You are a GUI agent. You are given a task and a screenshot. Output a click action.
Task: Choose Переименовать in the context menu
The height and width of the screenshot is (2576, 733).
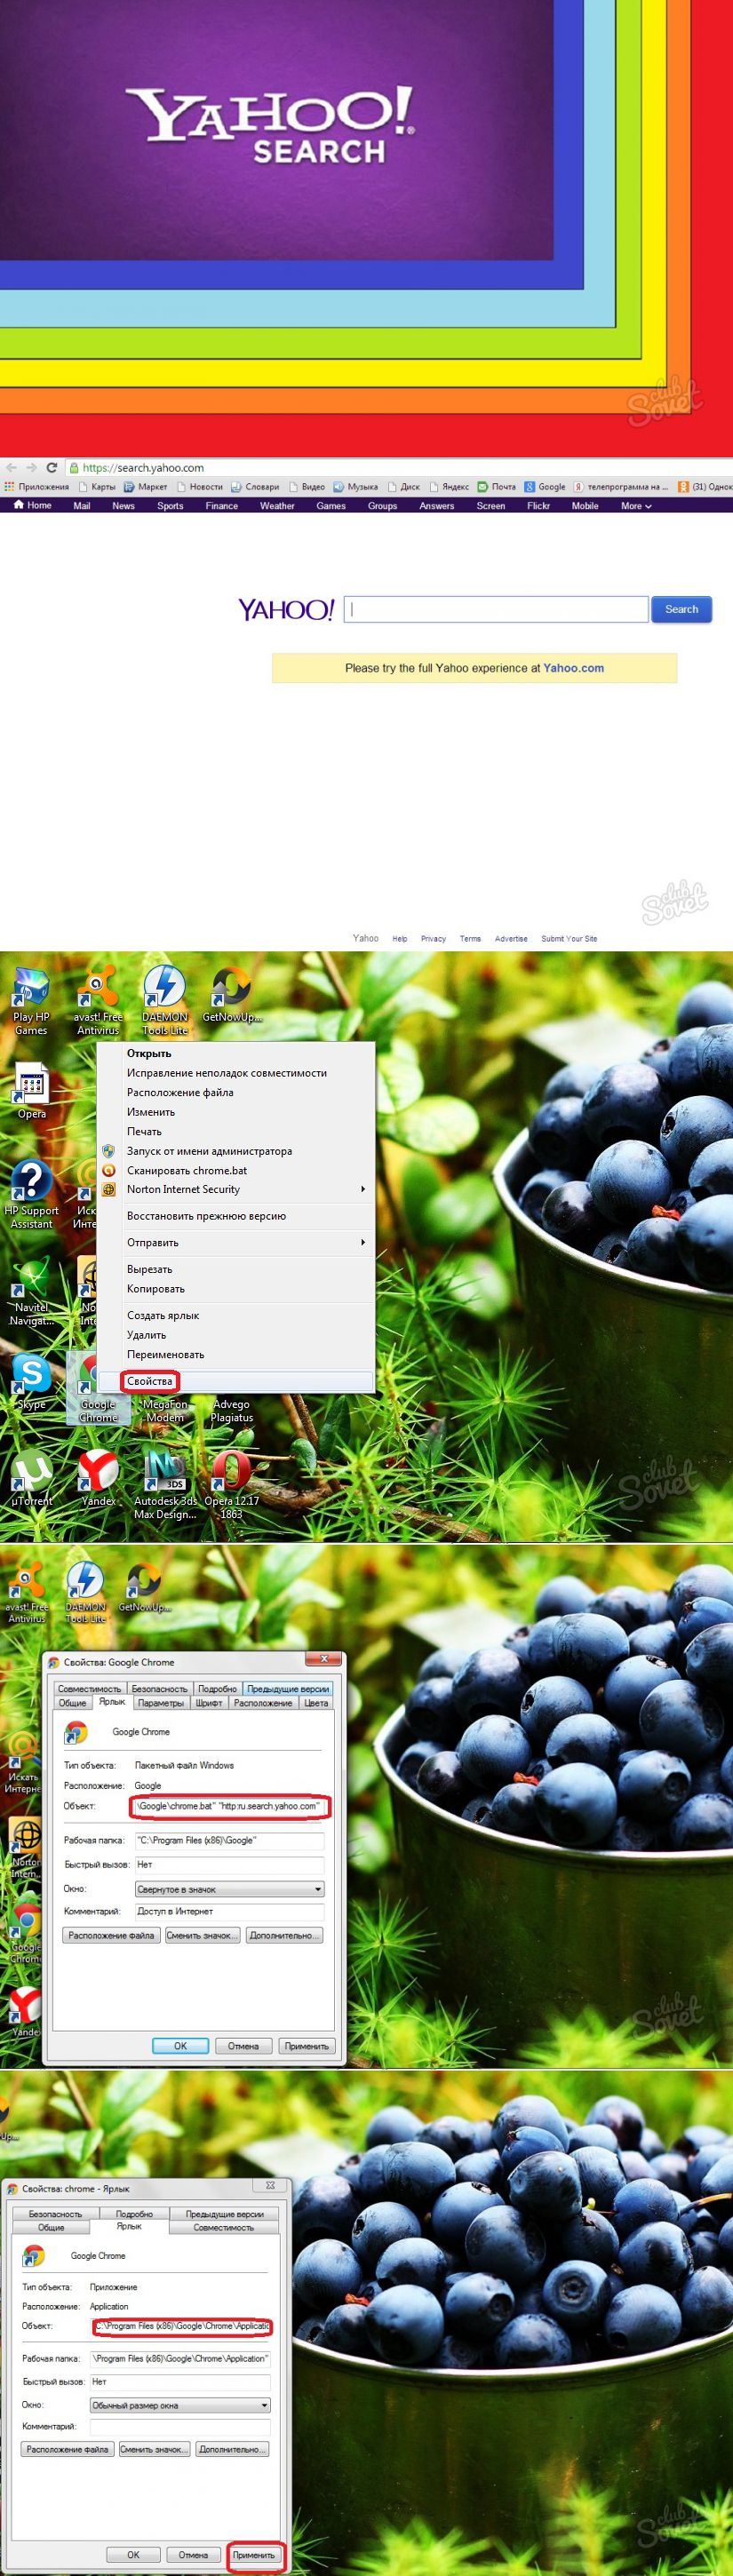tap(236, 1354)
